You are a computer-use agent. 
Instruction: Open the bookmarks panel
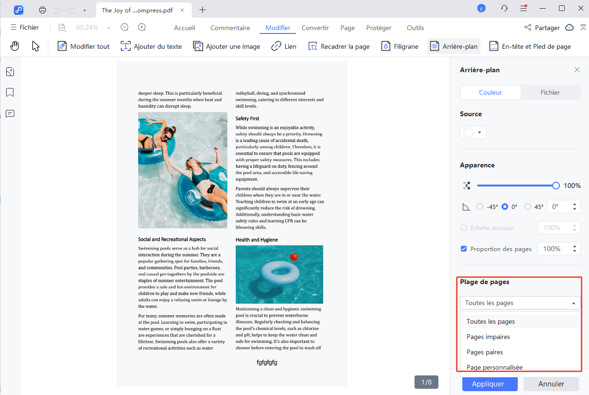tap(10, 92)
